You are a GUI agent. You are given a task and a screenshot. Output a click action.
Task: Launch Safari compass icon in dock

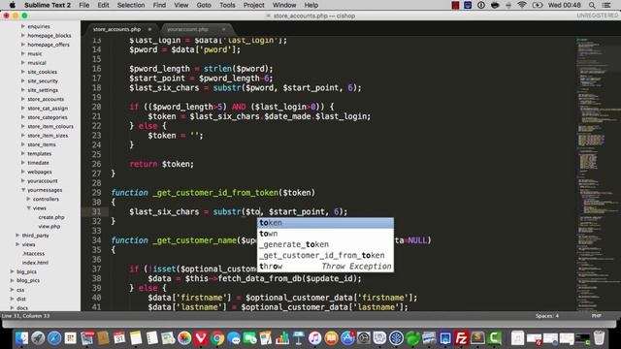(54, 338)
